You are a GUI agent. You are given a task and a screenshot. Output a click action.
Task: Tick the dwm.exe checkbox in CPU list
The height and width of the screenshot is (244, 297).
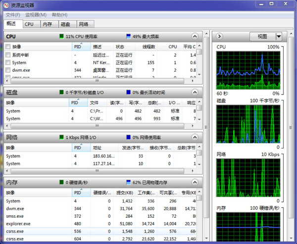(x=8, y=70)
